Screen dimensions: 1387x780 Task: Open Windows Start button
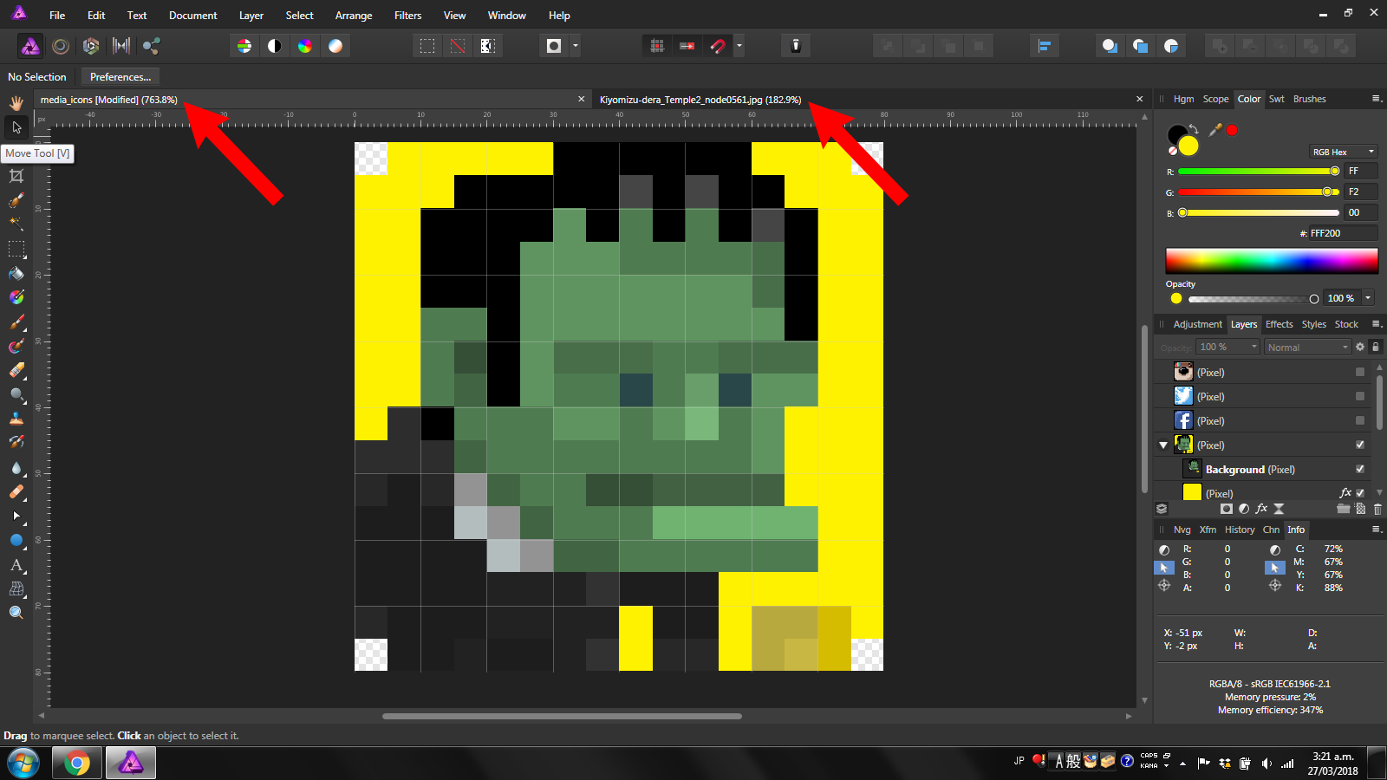tap(23, 764)
